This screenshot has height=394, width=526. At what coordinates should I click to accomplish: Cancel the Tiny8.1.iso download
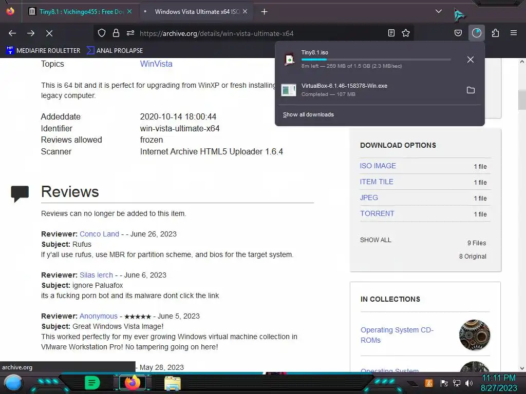coord(471,60)
